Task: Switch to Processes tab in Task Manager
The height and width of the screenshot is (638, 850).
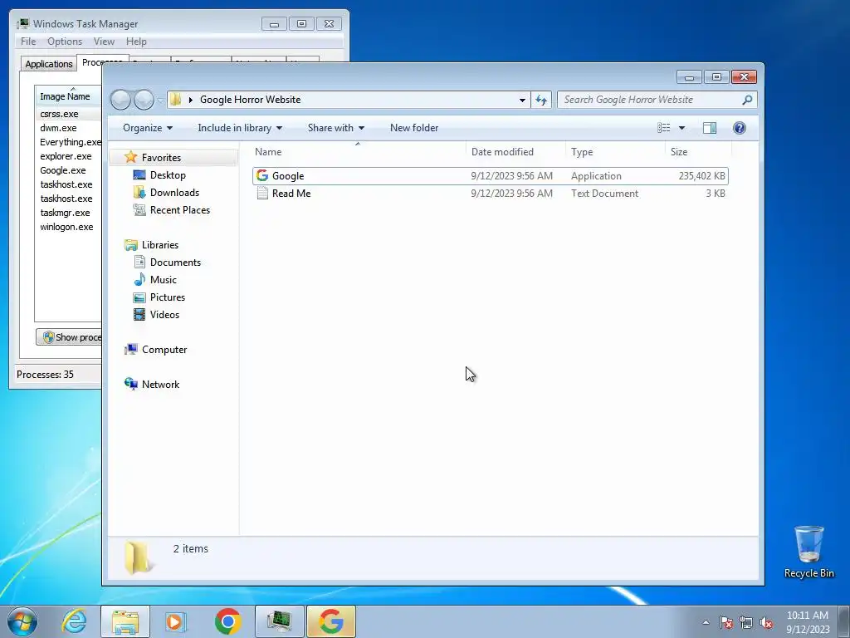Action: (x=102, y=61)
